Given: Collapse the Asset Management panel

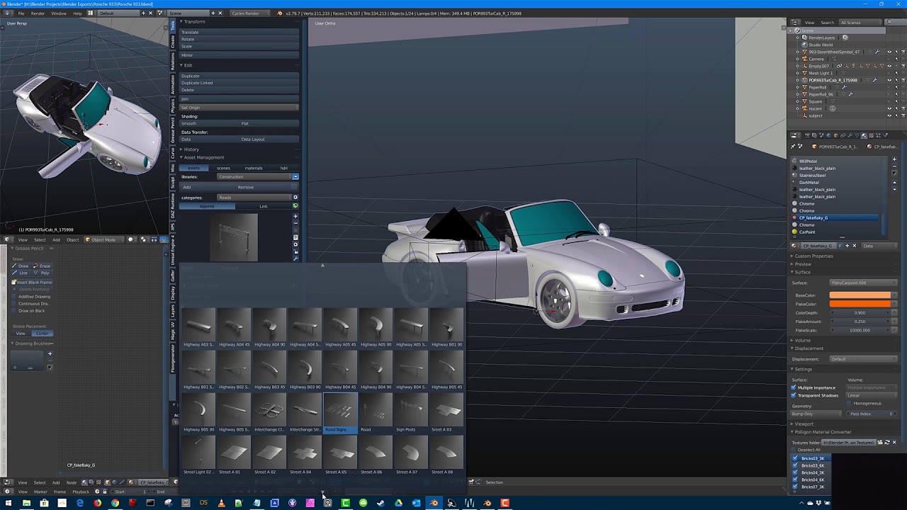Looking at the screenshot, I should pyautogui.click(x=204, y=157).
